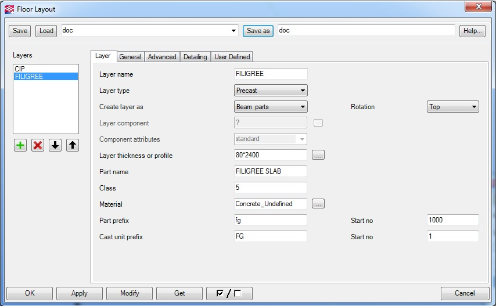The image size is (496, 306).
Task: Click the Start no field showing 1000
Action: (x=452, y=220)
